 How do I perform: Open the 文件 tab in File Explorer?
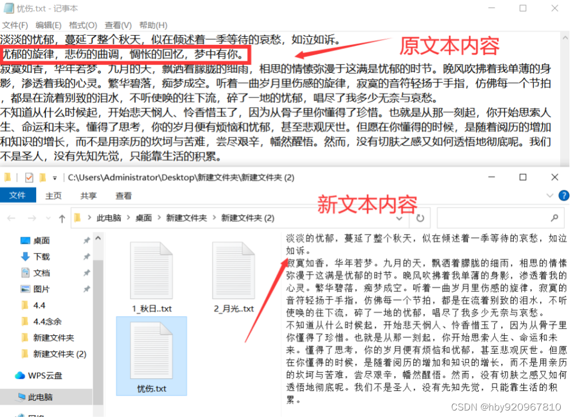(x=17, y=195)
